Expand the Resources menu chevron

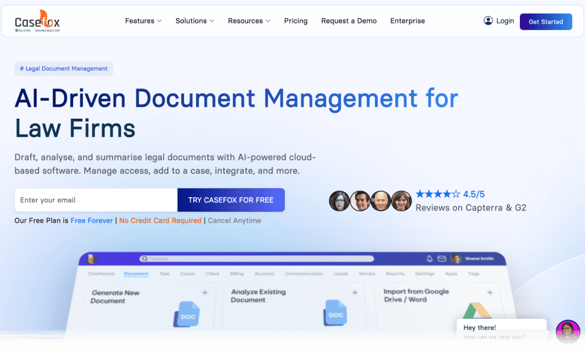(x=269, y=21)
